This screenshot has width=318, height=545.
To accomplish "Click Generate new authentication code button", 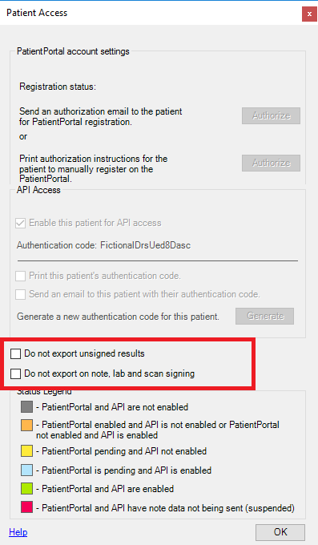I will (265, 316).
